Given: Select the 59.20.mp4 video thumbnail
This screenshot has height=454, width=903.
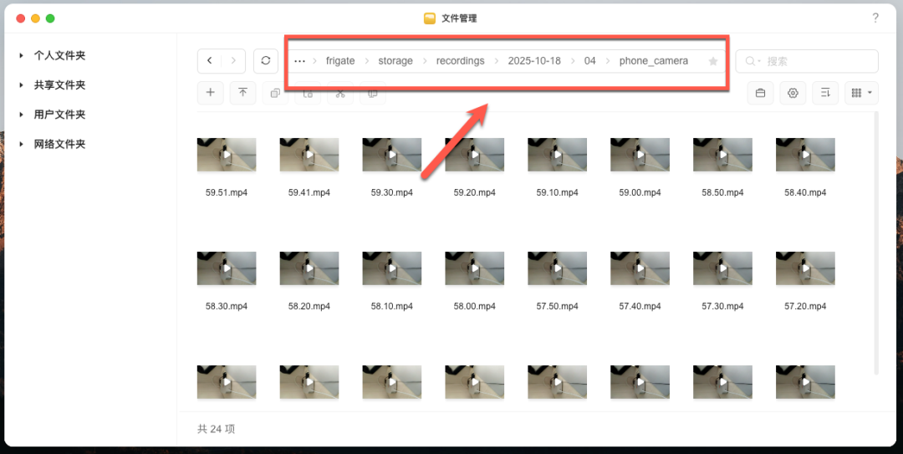Looking at the screenshot, I should click(475, 155).
